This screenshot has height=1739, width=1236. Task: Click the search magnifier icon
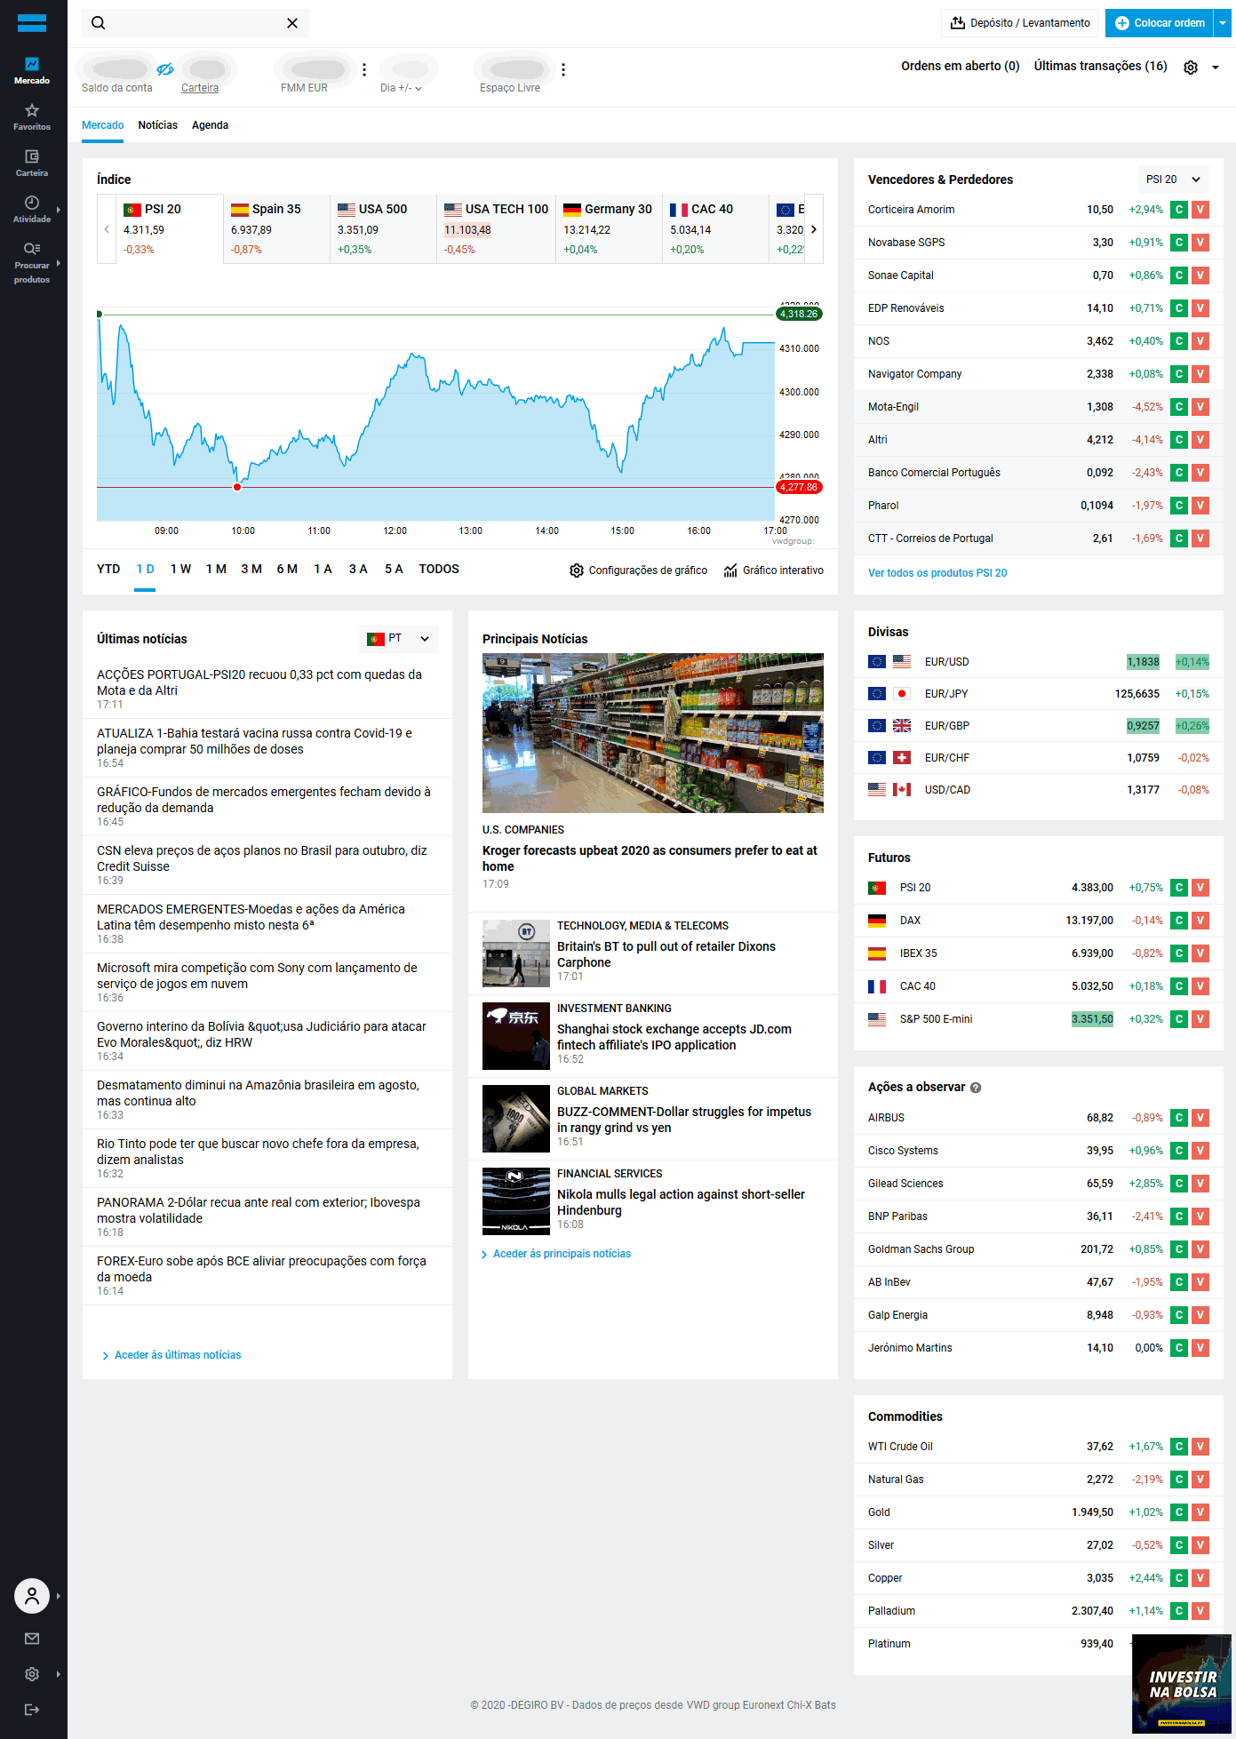click(x=99, y=23)
